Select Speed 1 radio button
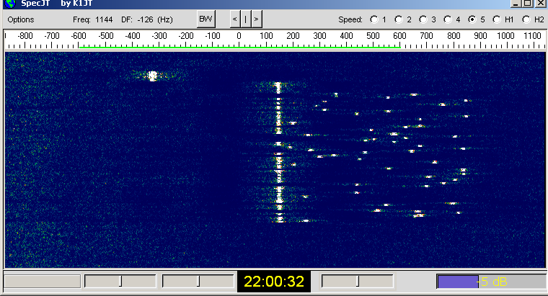This screenshot has width=548, height=296. pos(374,19)
